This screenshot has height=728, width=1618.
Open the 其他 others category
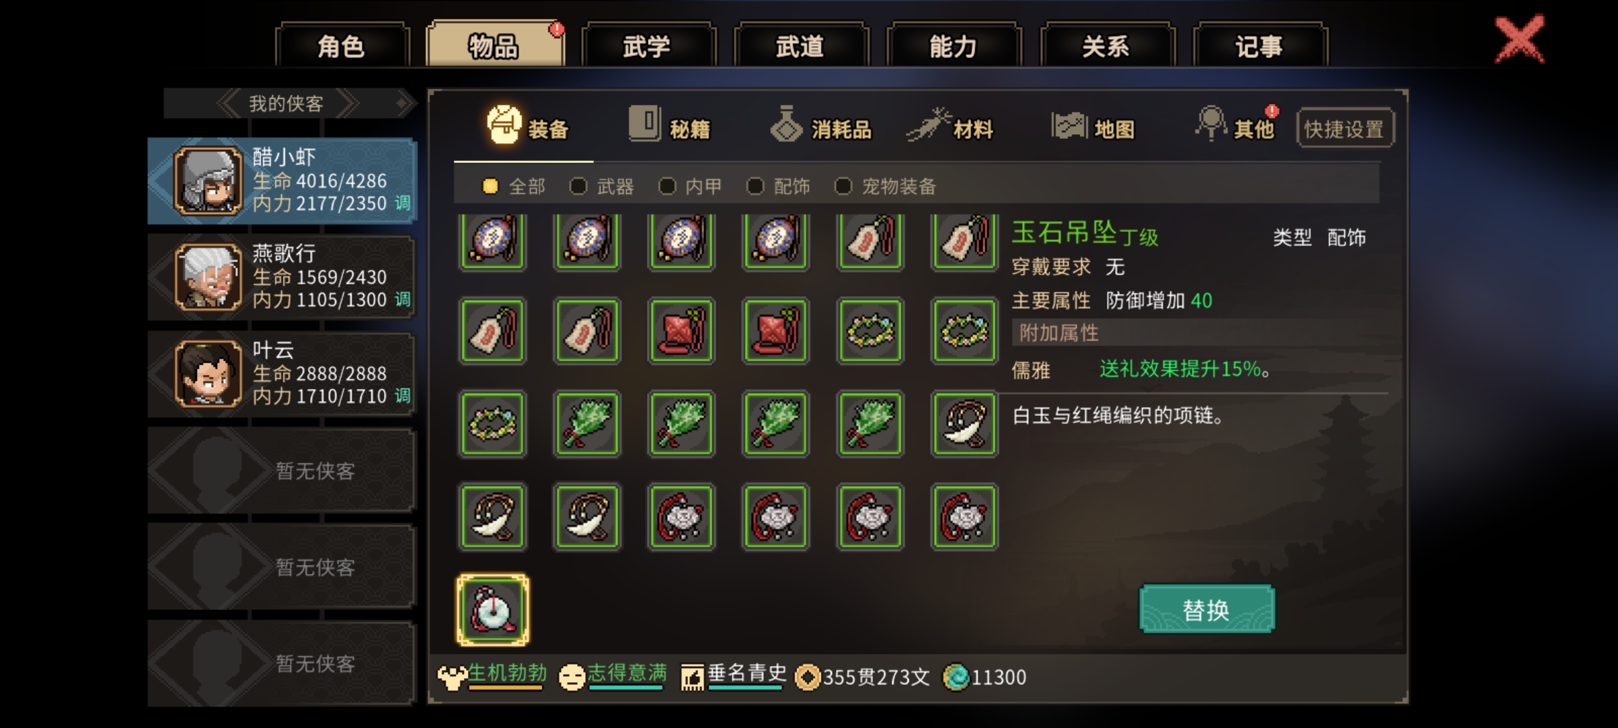pyautogui.click(x=1235, y=126)
